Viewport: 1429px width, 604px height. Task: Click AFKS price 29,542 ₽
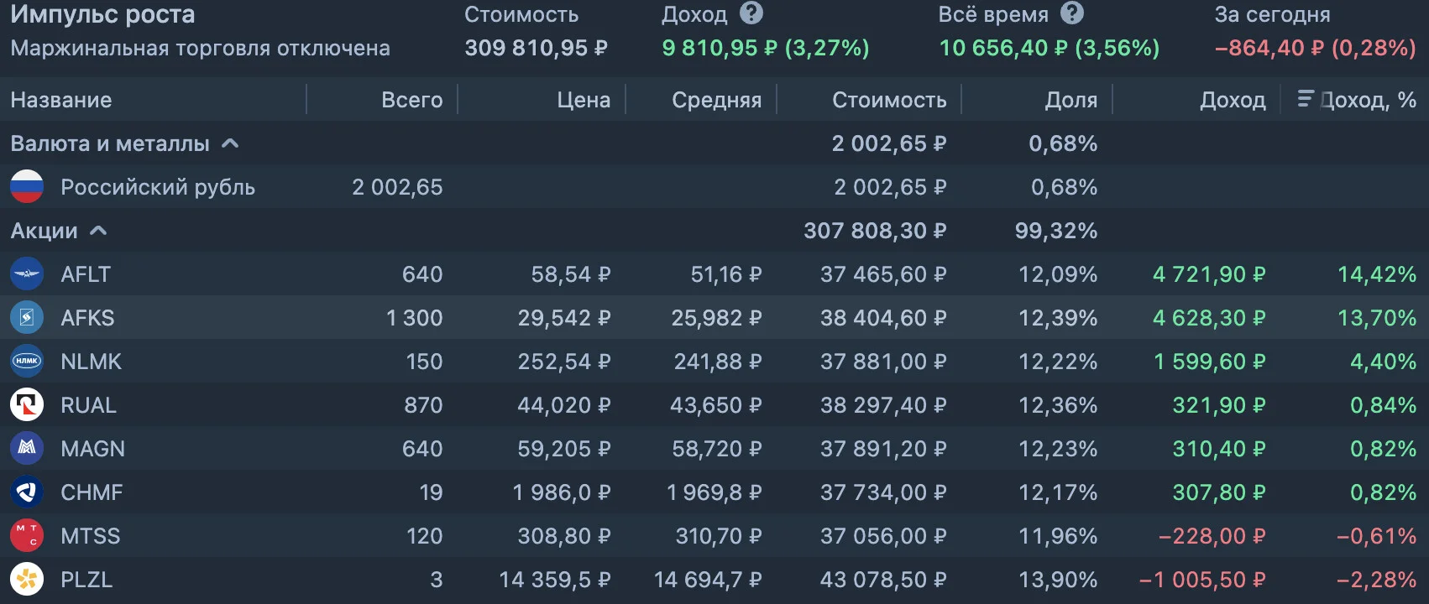[564, 318]
